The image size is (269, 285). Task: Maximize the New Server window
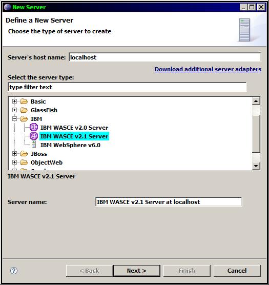252,7
